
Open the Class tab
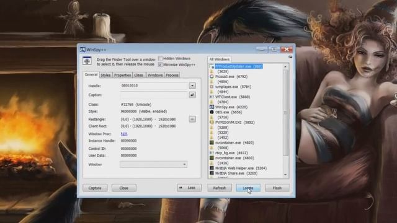point(138,75)
